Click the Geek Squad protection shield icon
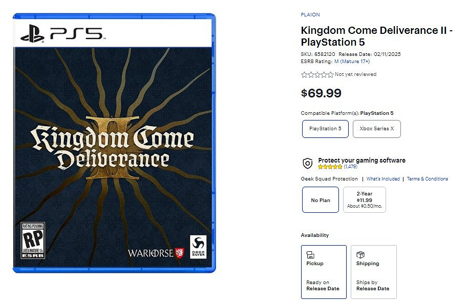 coord(307,164)
